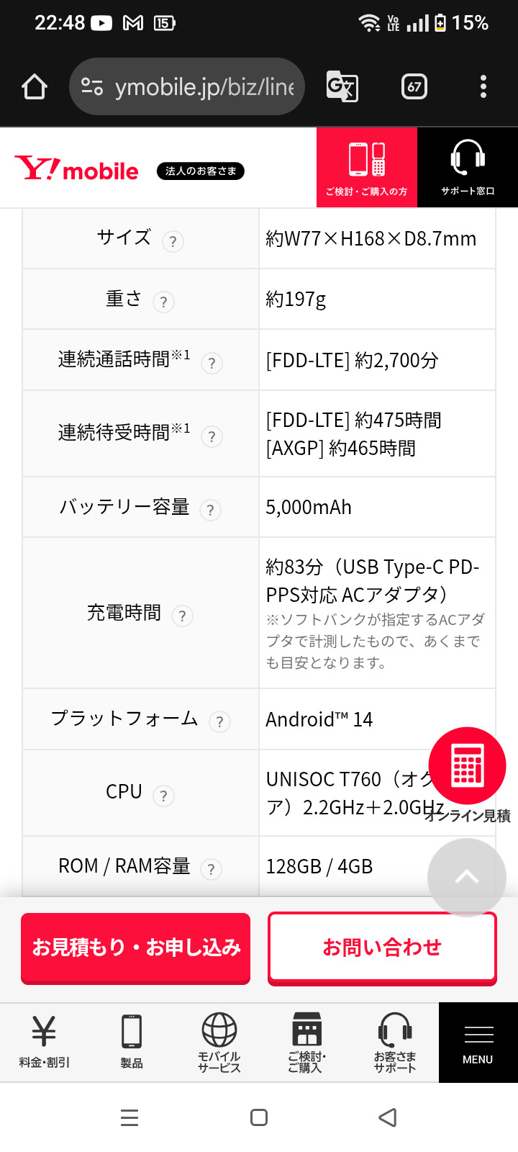Open モバイルサービス globe icon in bottom bar

pyautogui.click(x=219, y=1041)
